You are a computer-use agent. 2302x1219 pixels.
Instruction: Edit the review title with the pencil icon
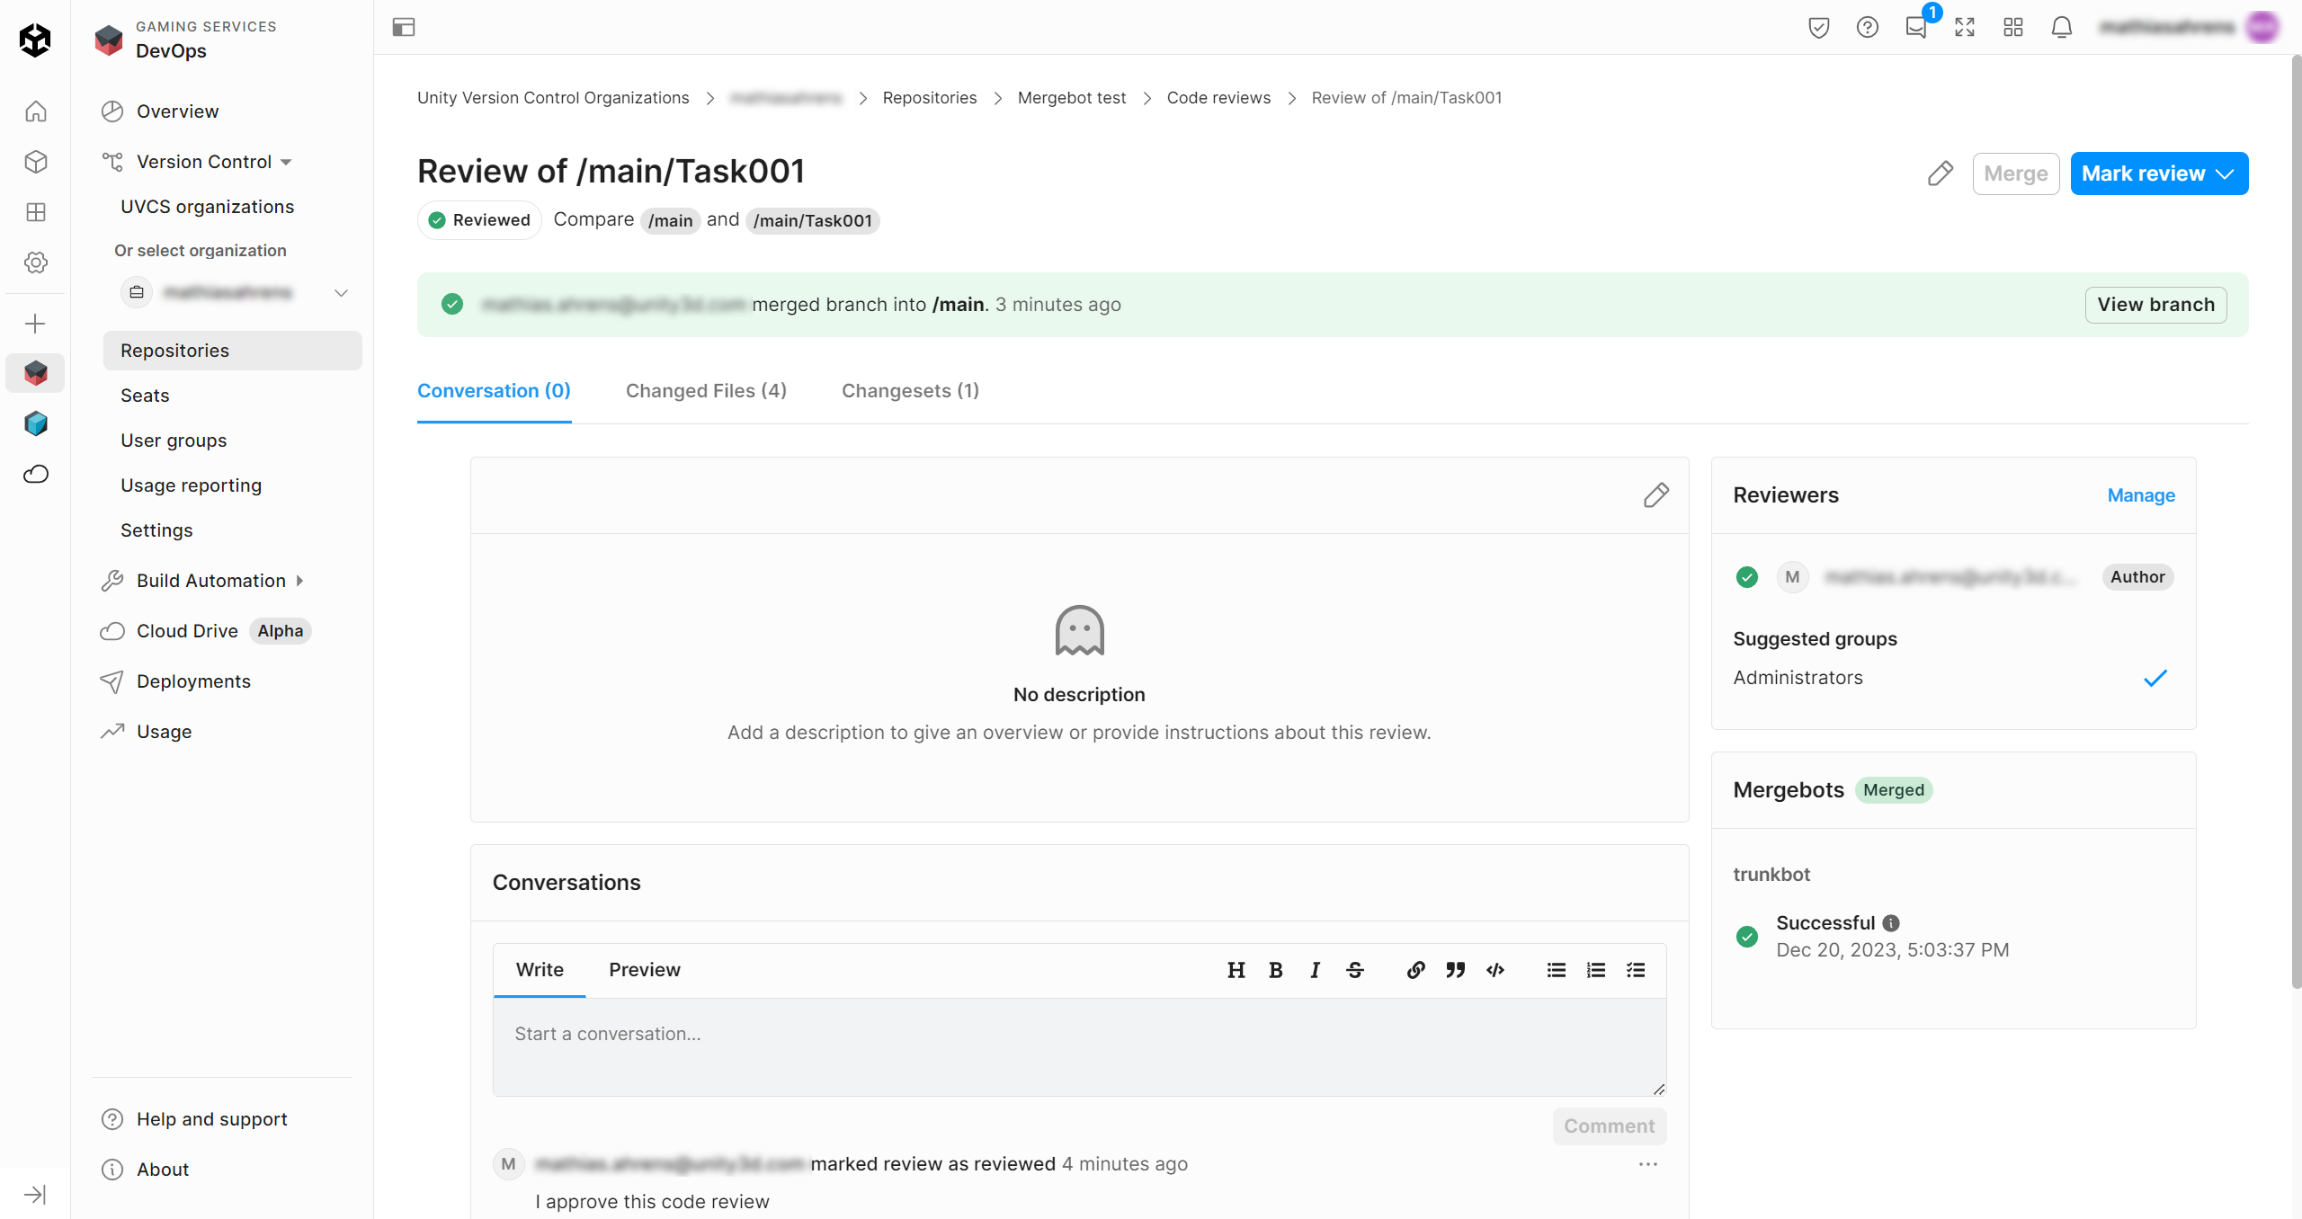(x=1940, y=174)
